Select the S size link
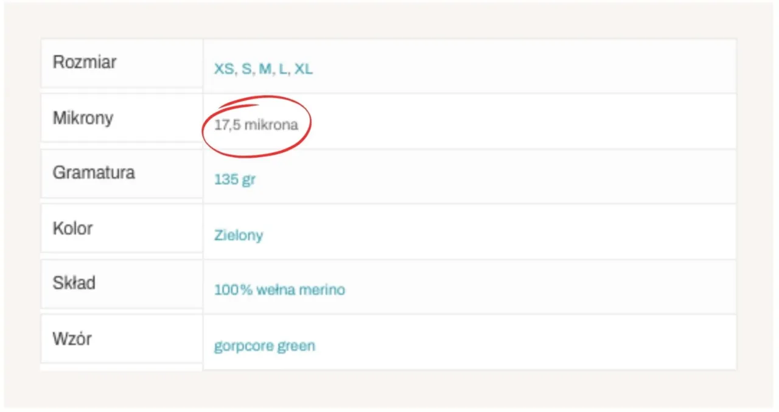Image resolution: width=779 pixels, height=412 pixels. pos(246,69)
